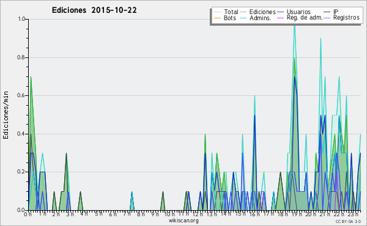Click the green peak just after 0 h
This screenshot has width=367, height=226.
tap(31, 77)
